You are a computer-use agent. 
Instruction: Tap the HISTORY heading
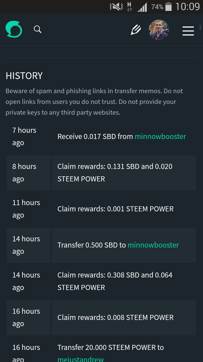click(24, 76)
